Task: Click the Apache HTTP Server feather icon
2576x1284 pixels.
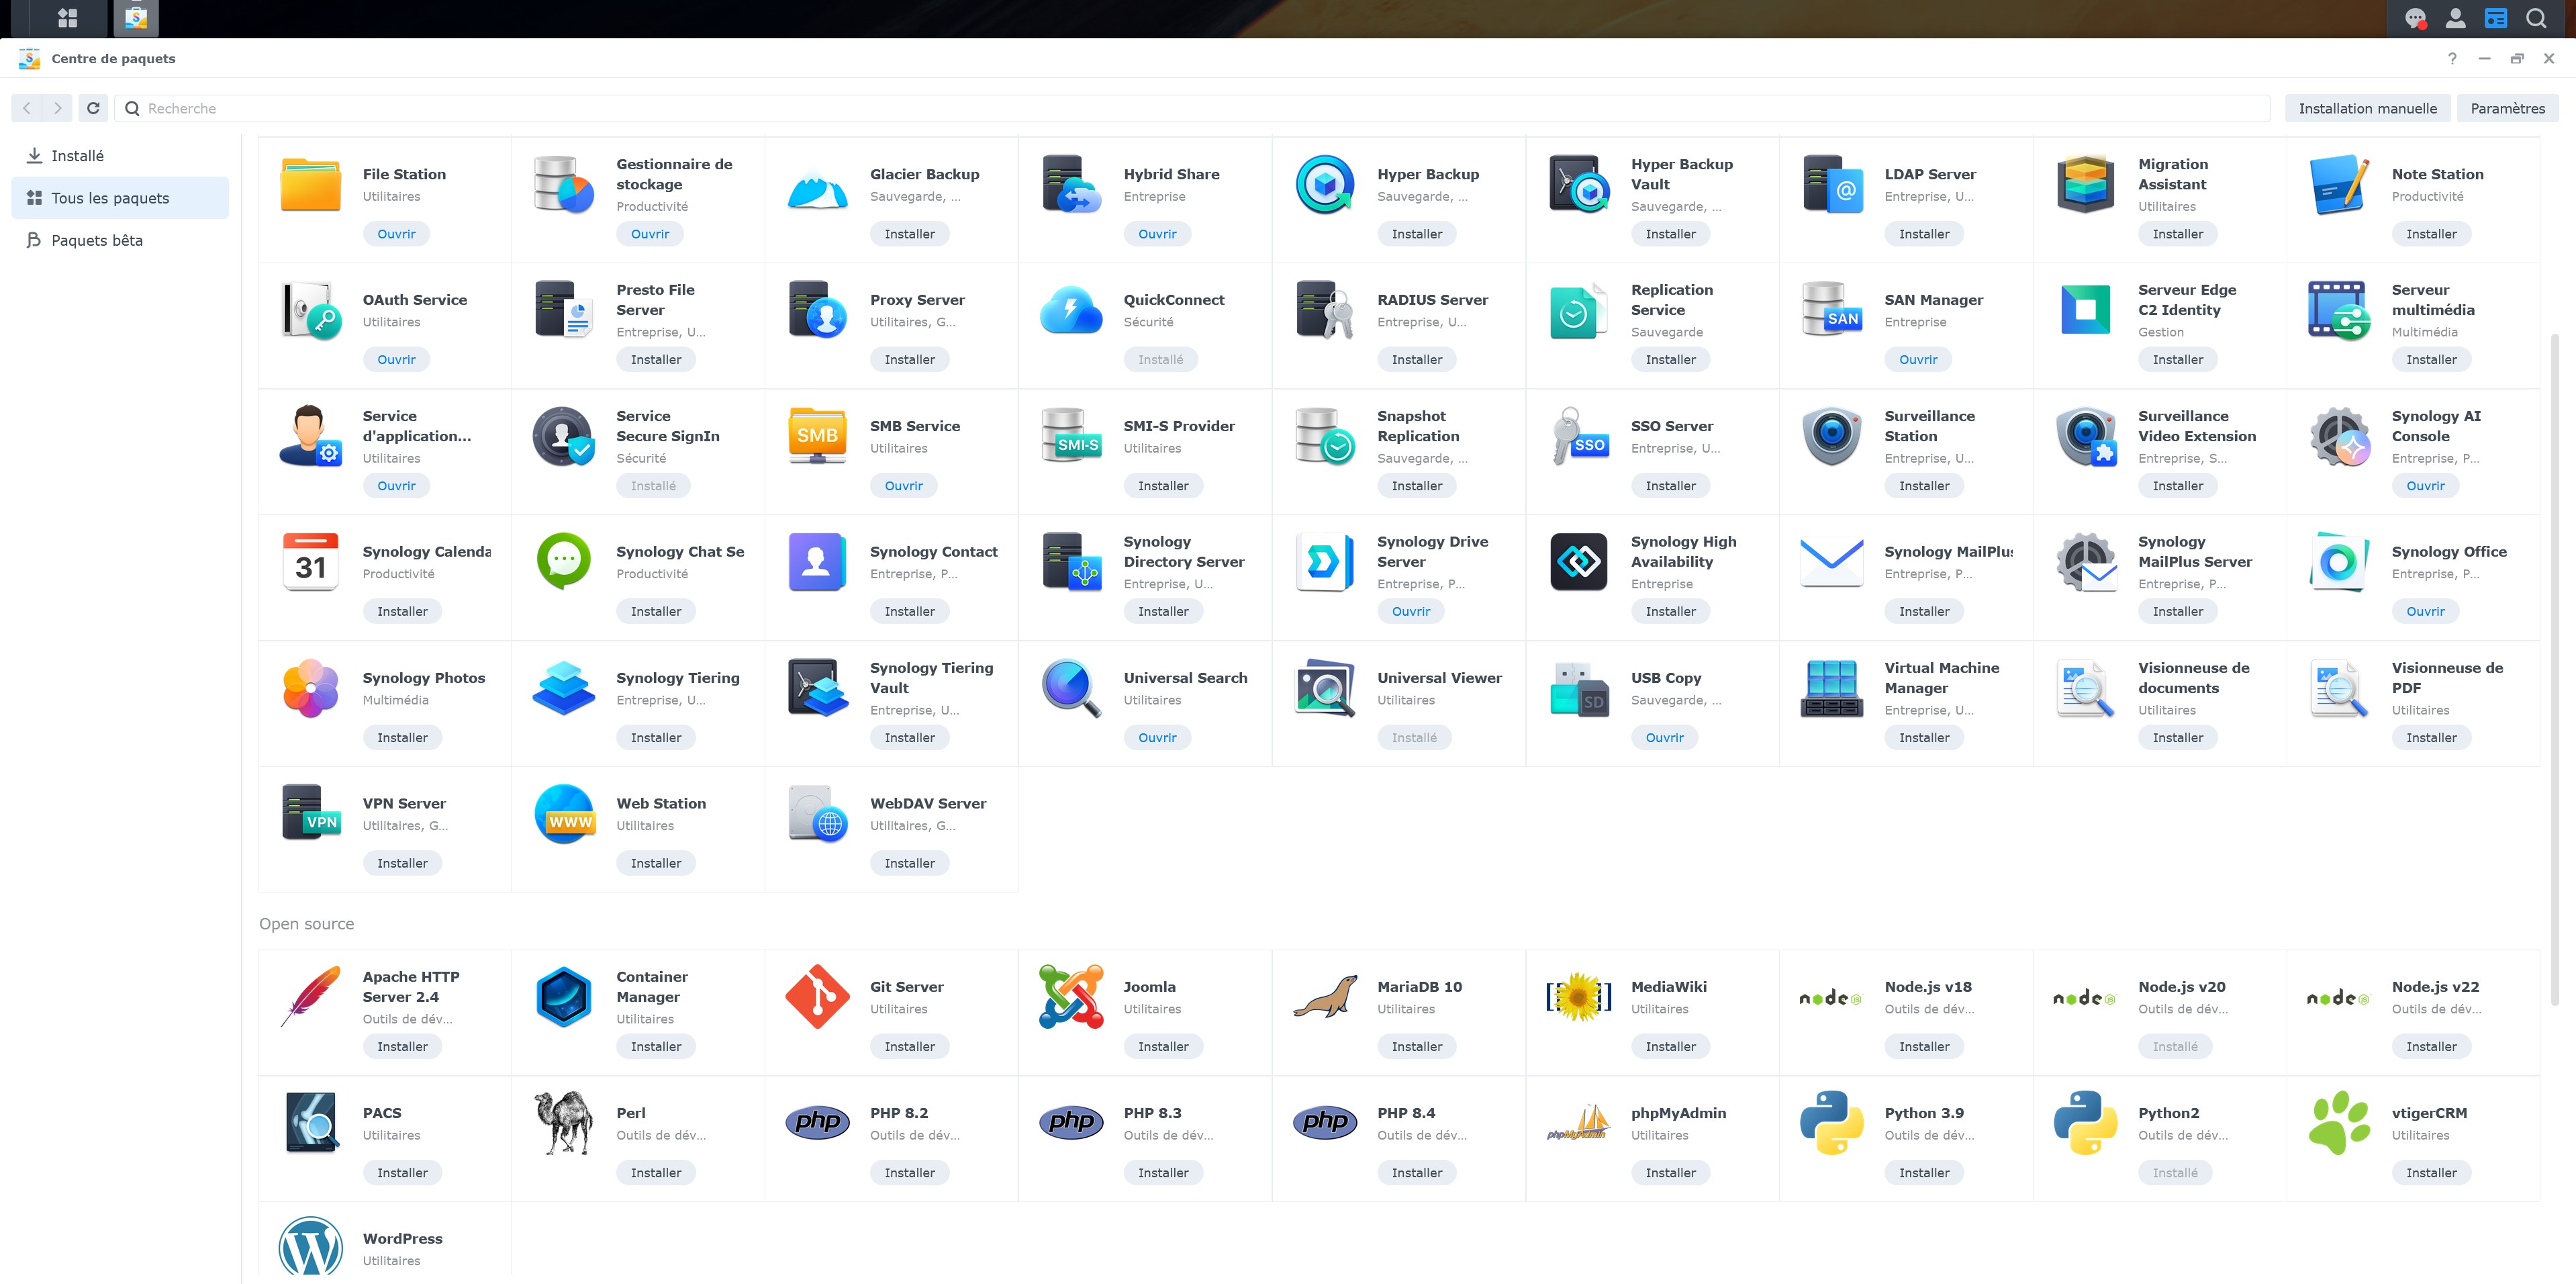Action: [x=311, y=997]
